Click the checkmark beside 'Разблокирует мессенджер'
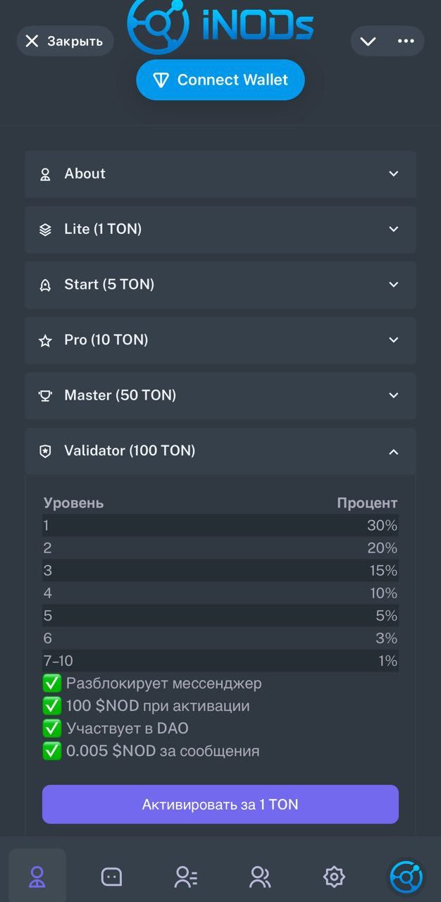Viewport: 441px width, 902px height. point(52,683)
